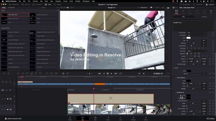The image size is (216, 121).
Task: Select the Scroll title
Action: 44,18
